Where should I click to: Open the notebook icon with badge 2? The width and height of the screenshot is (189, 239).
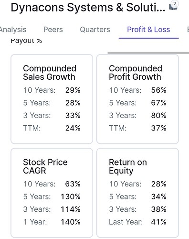tap(173, 6)
